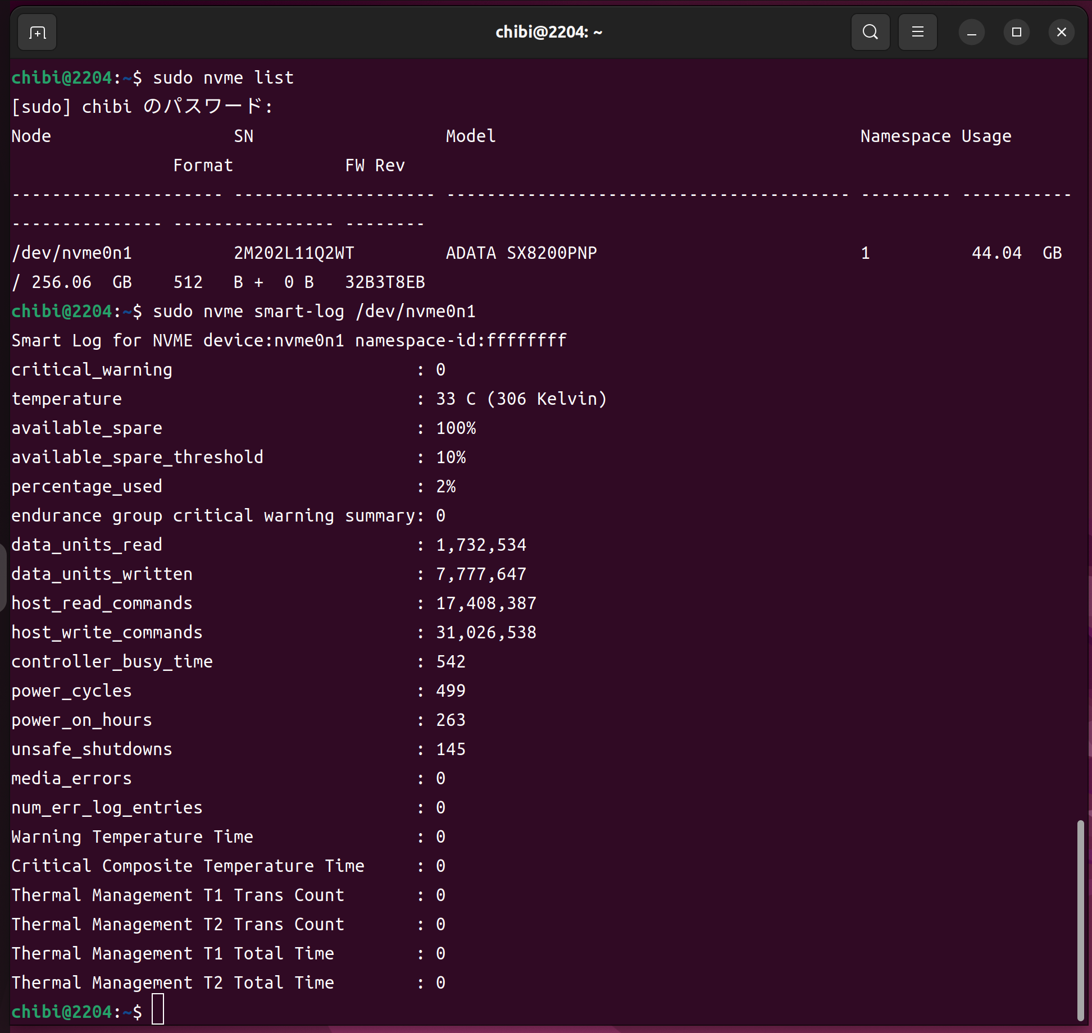Click the search icon in header
The image size is (1092, 1033).
click(870, 33)
